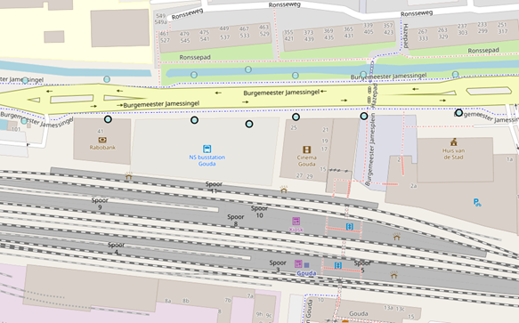519x323 pixels.
Task: Select the bus stop marker directly above the NS busstation icon
Action: [195, 120]
